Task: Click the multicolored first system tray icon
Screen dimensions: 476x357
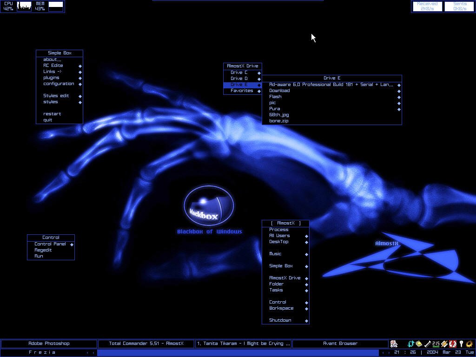Action: [394, 344]
